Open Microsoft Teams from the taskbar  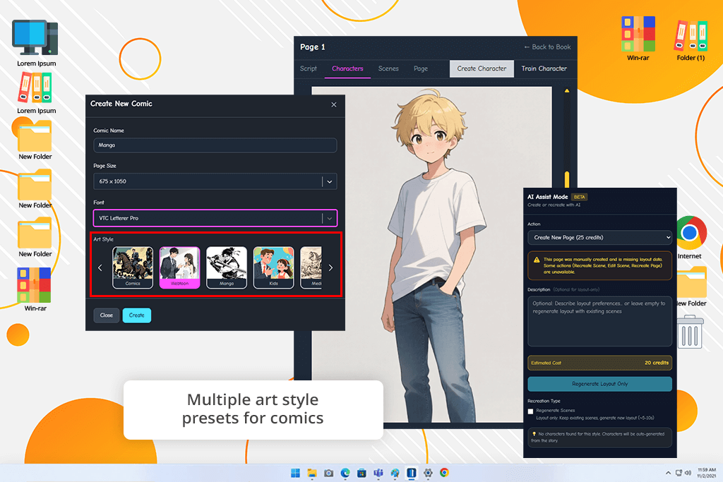[378, 473]
